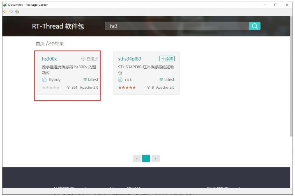Image resolution: width=295 pixels, height=196 pixels.
Task: Click the red star rating on sths34pf80
Action: [x=127, y=88]
